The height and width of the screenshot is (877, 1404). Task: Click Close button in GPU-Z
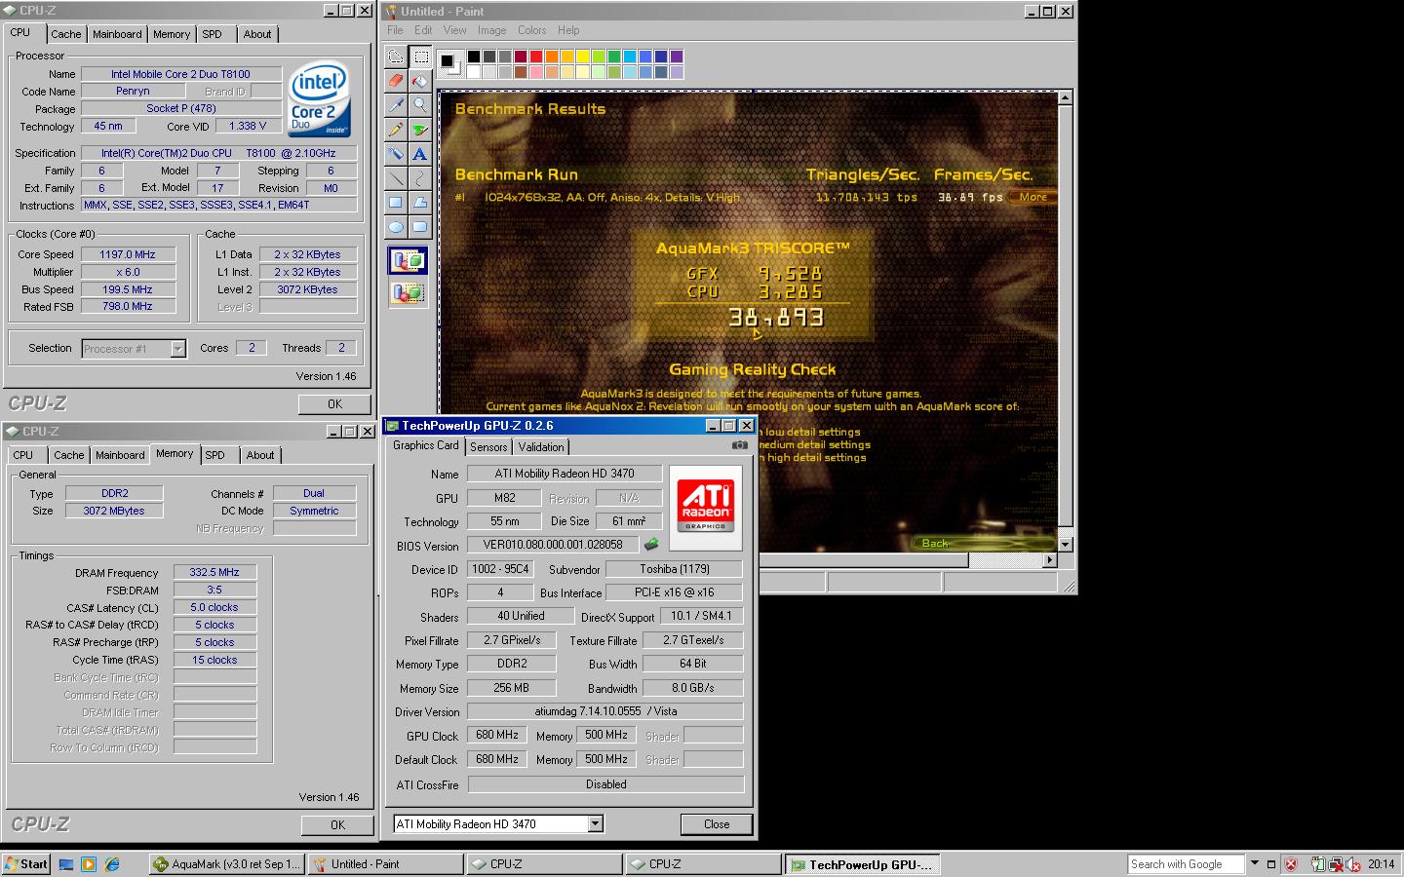click(717, 823)
